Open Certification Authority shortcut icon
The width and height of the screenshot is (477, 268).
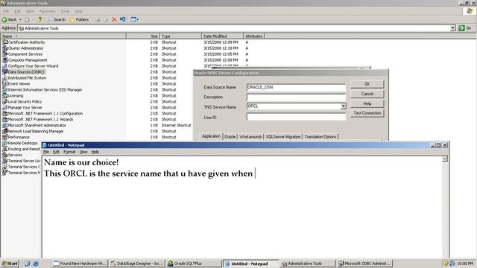[x=4, y=42]
